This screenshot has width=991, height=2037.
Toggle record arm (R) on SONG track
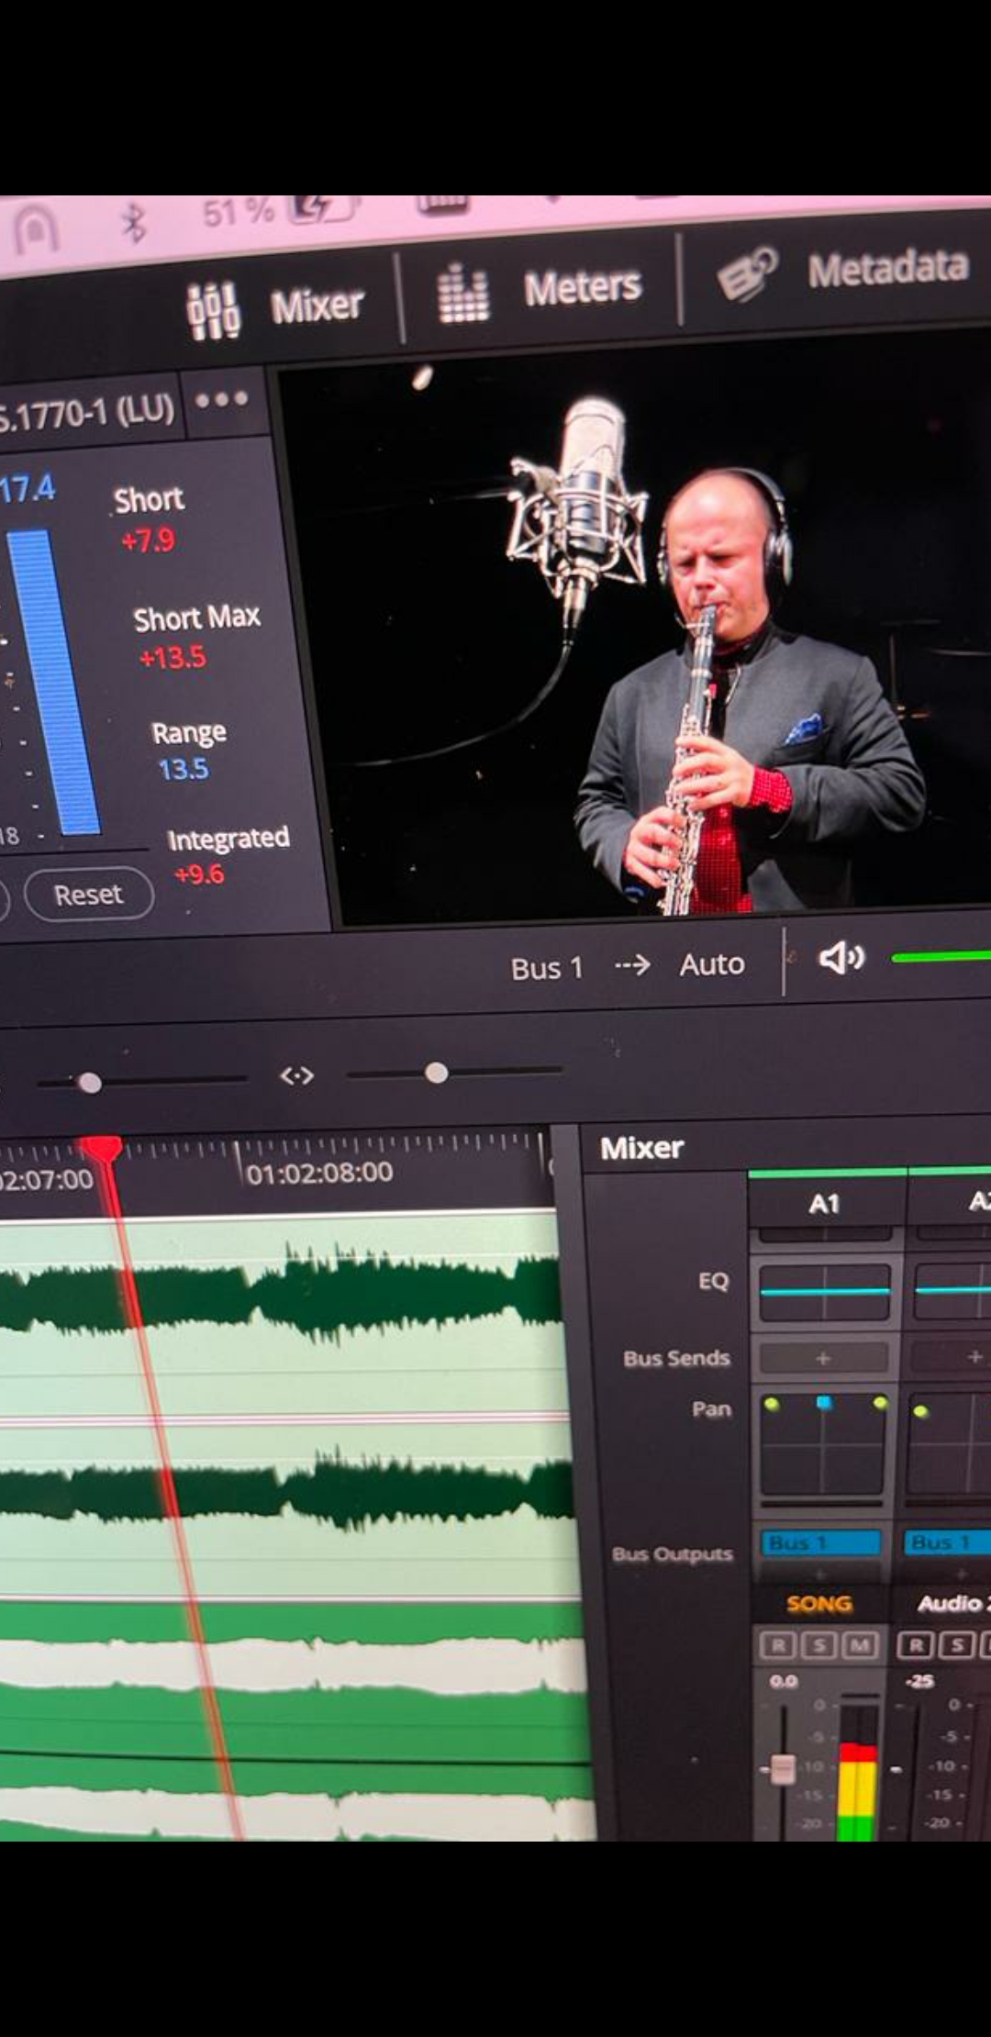[x=777, y=1645]
